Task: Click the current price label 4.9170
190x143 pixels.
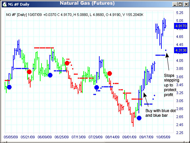Action: [x=181, y=26]
